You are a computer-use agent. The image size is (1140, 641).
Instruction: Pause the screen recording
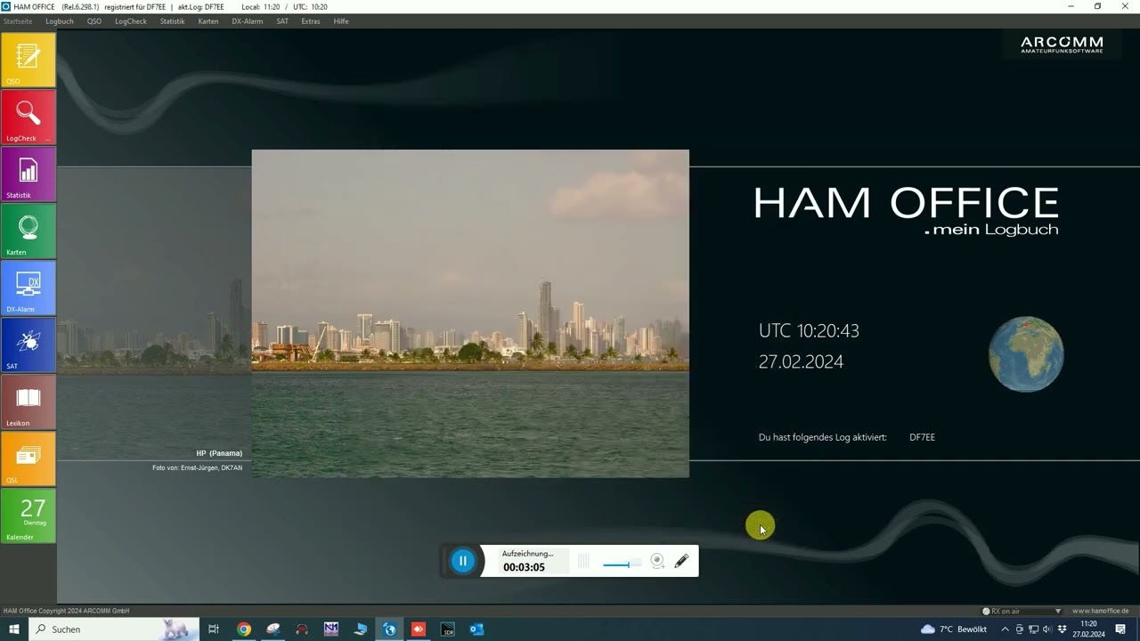(462, 561)
